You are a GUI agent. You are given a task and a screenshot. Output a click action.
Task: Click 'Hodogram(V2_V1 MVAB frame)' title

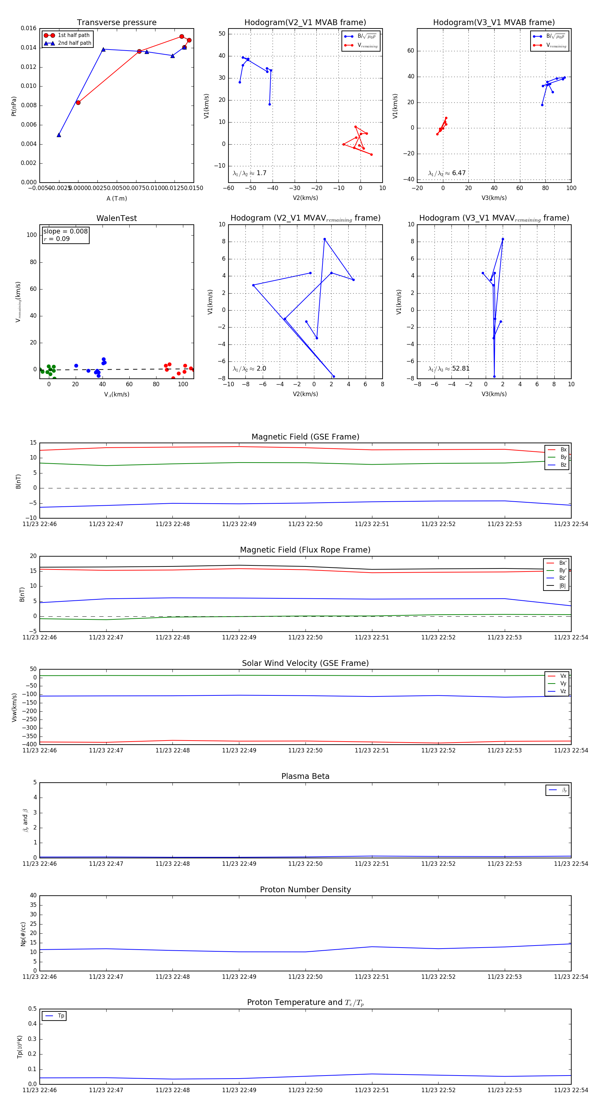(305, 23)
